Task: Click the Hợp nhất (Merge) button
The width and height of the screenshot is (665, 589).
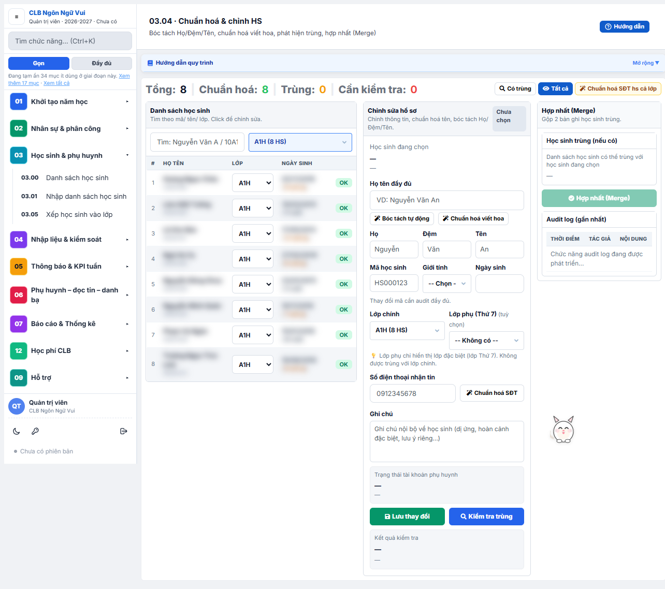Action: pyautogui.click(x=599, y=198)
